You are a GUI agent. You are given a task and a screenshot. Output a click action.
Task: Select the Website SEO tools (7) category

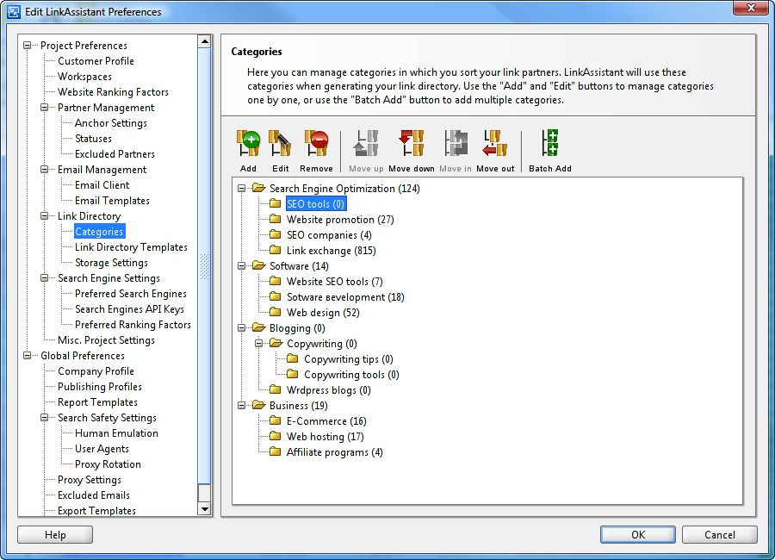335,281
